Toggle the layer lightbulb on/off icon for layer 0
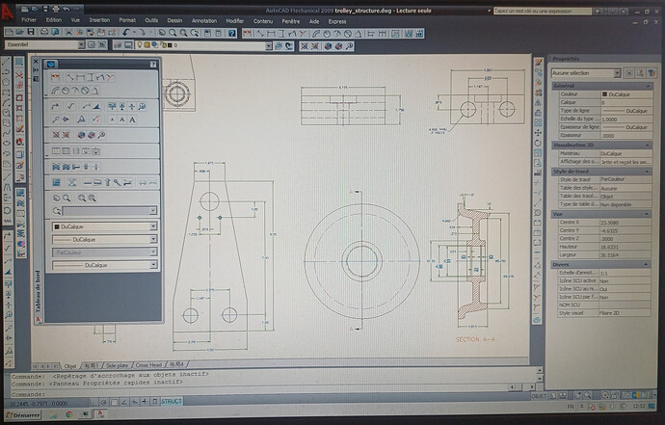665x425 pixels. [139, 45]
